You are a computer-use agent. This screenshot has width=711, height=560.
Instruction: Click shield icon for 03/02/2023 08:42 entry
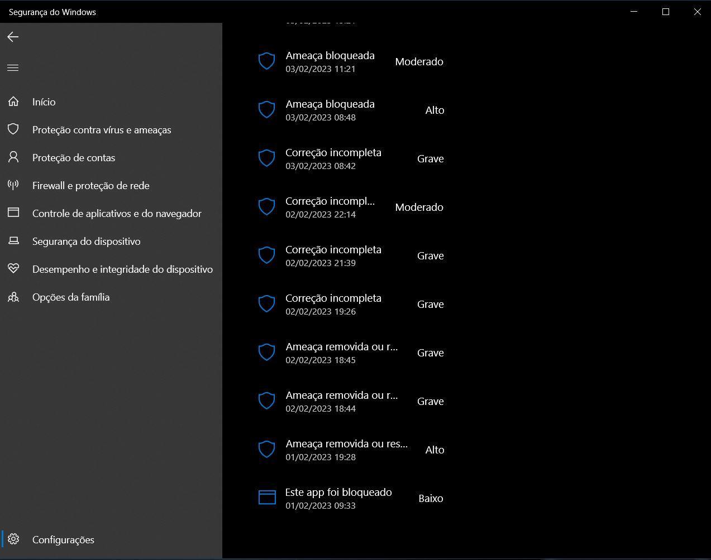(x=267, y=158)
